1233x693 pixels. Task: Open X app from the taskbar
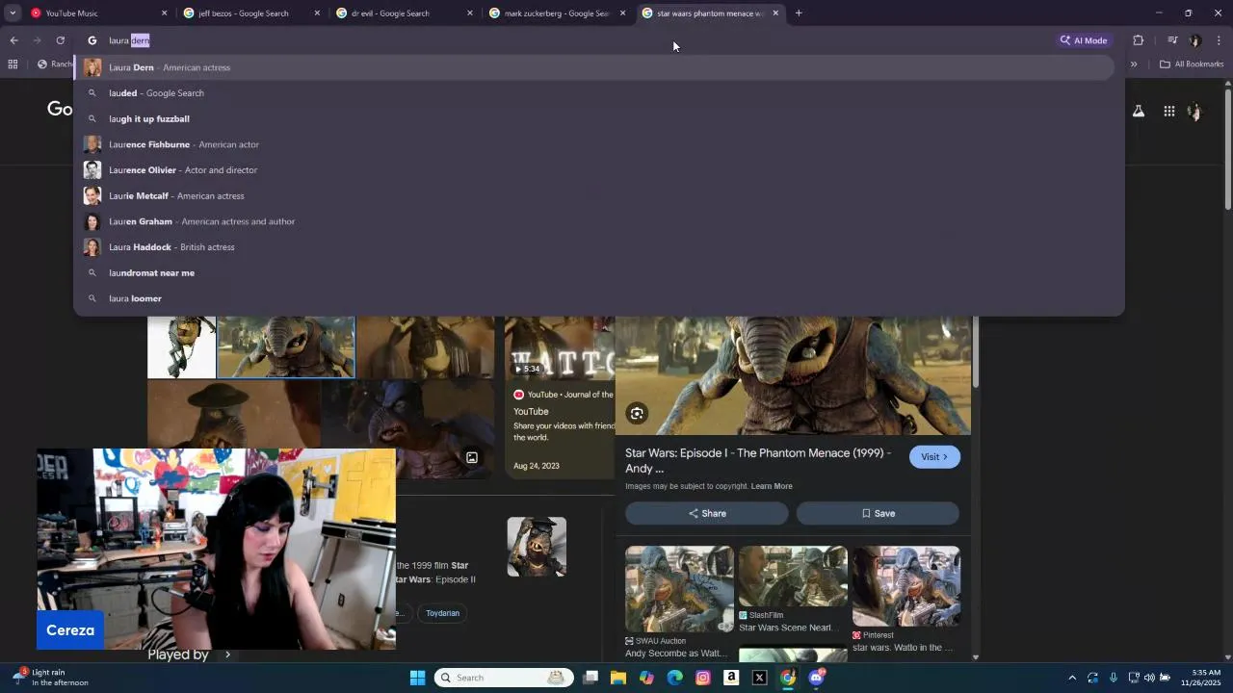click(x=759, y=678)
